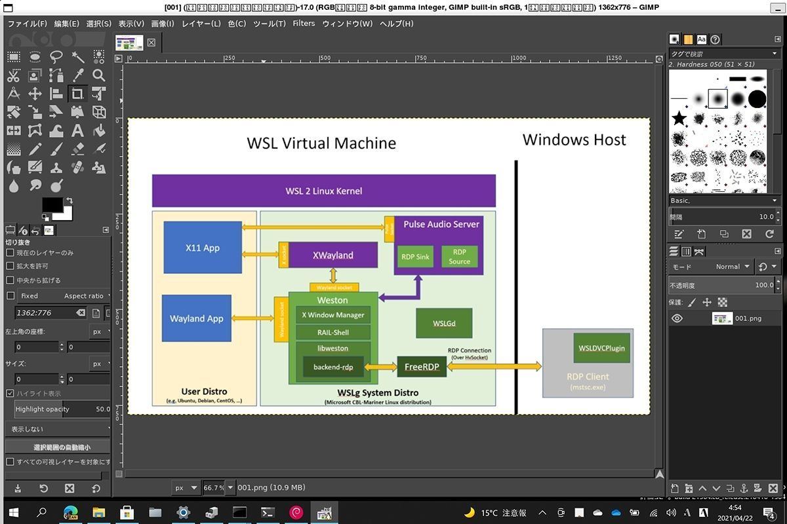Refresh the brushes list
Image resolution: width=787 pixels, height=524 pixels.
pos(769,234)
